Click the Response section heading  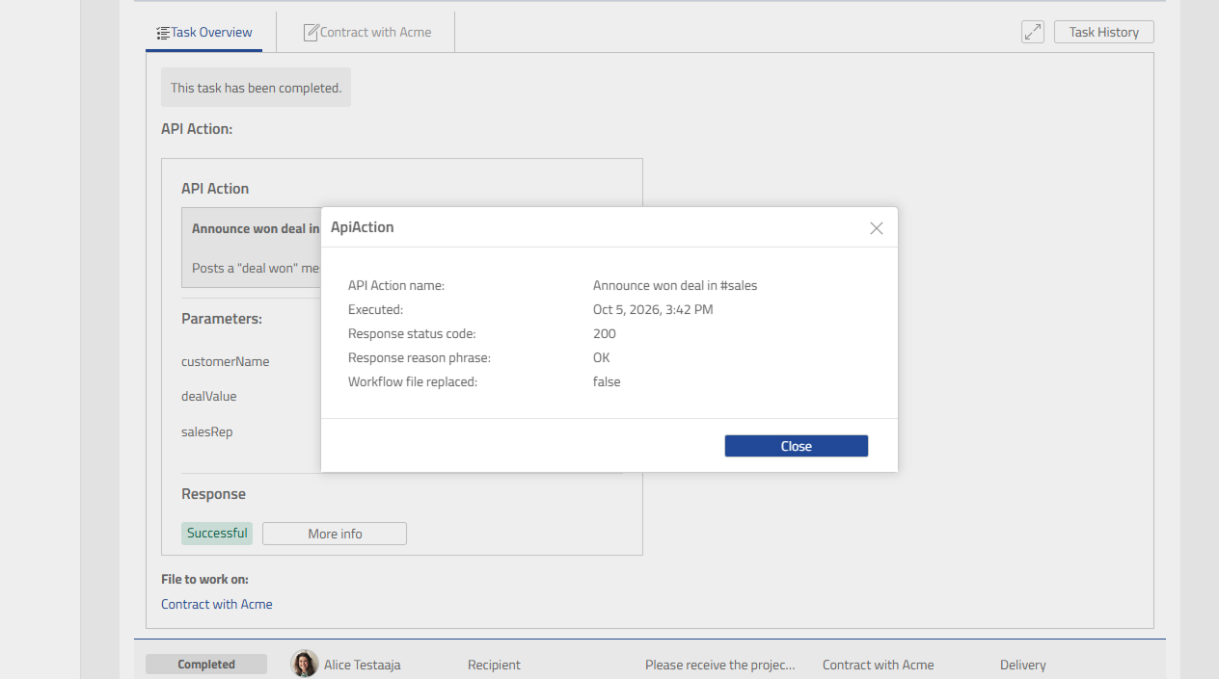(x=213, y=494)
